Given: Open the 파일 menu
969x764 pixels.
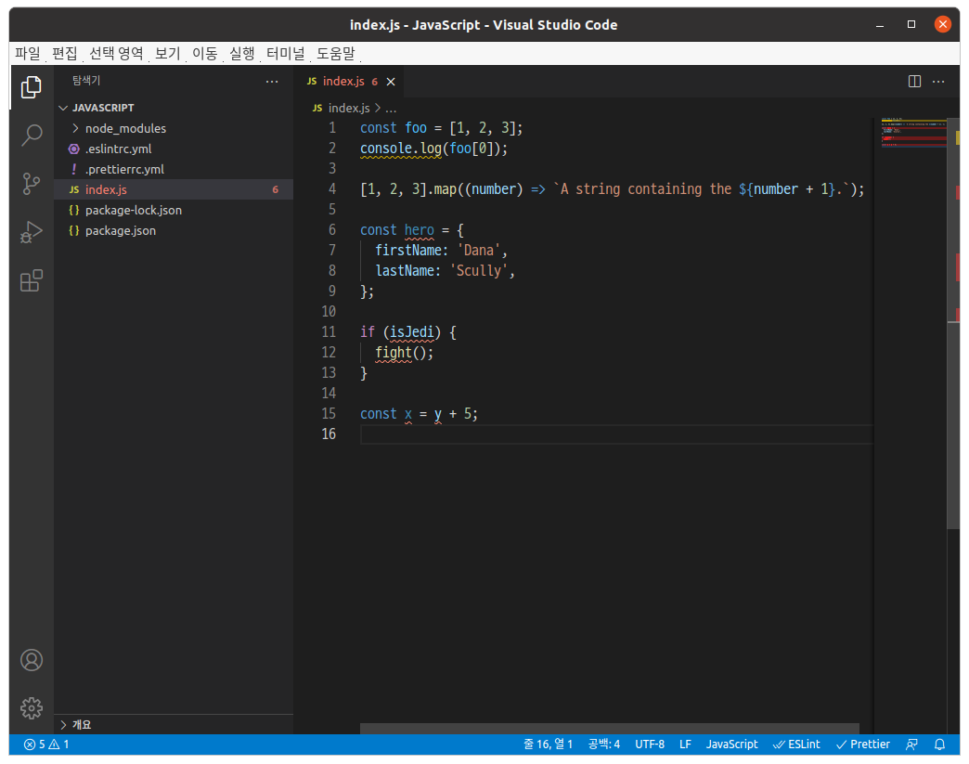Looking at the screenshot, I should [x=28, y=53].
